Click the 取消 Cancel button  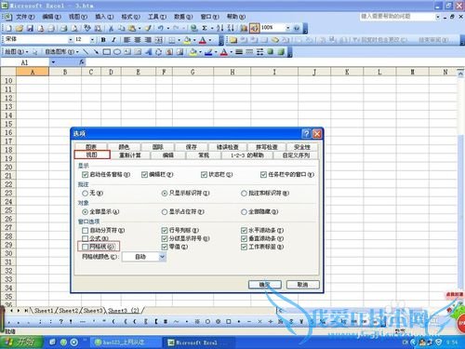302,285
